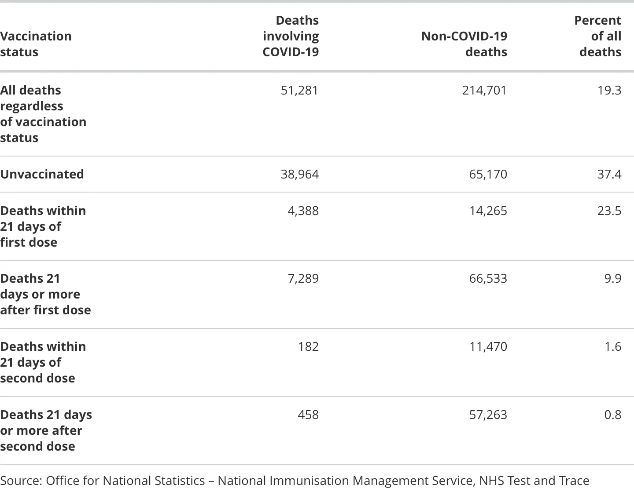The image size is (634, 488).
Task: Click the 38,964 unvaccinated COVID-19 deaths cell
Action: tap(299, 174)
